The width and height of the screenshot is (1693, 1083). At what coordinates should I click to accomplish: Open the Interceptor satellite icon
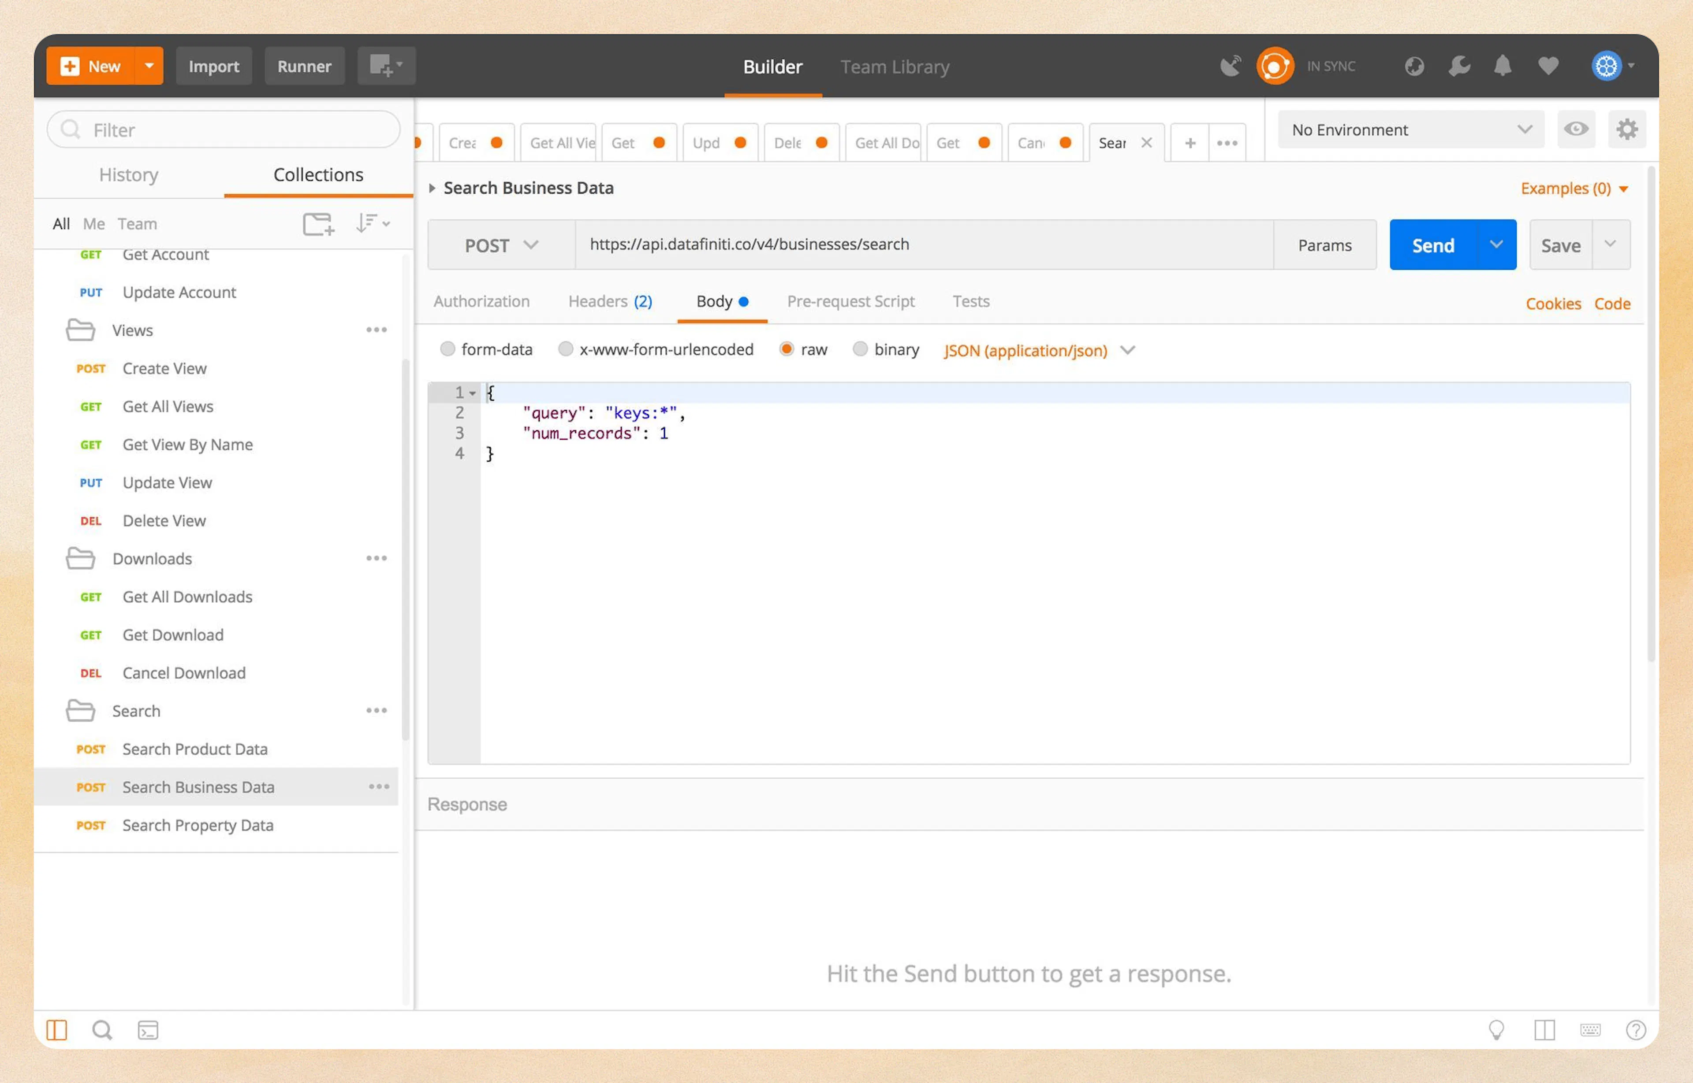point(1231,65)
